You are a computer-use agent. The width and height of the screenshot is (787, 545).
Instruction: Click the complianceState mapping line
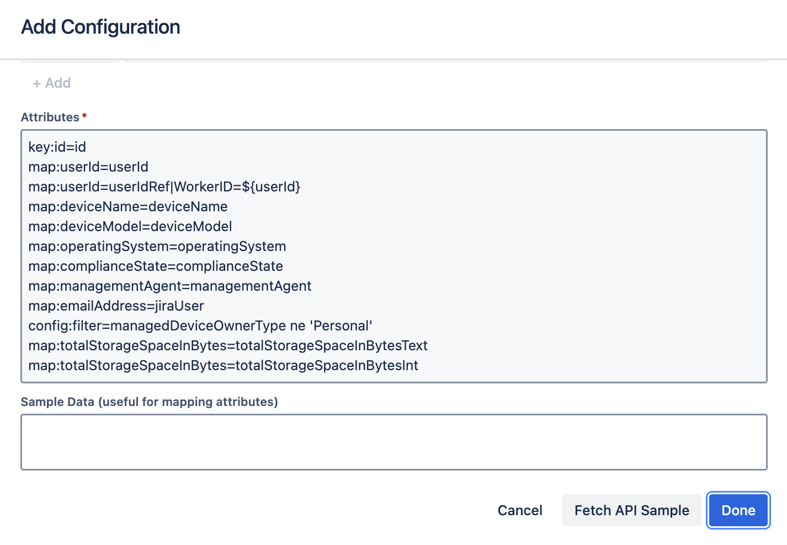coord(155,266)
